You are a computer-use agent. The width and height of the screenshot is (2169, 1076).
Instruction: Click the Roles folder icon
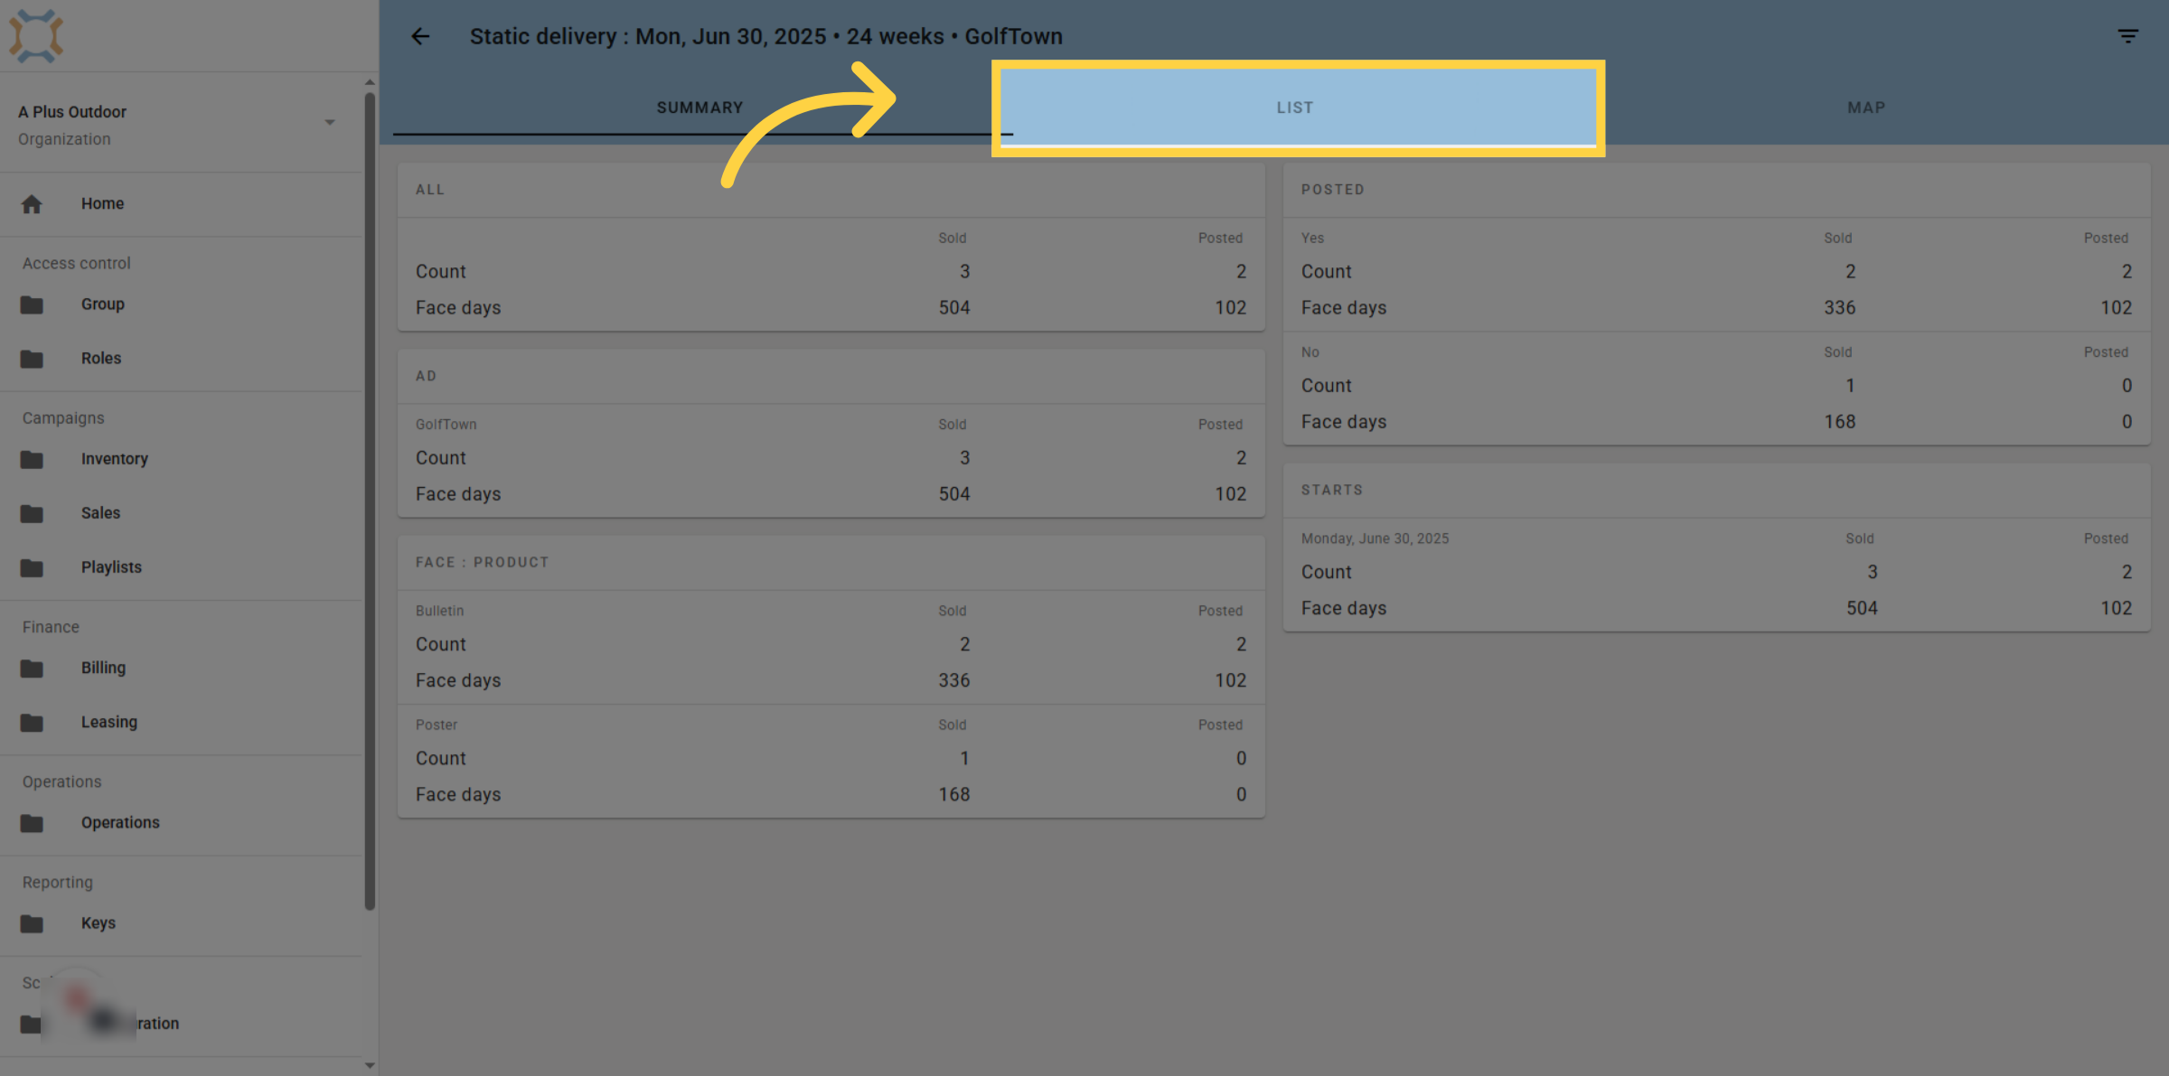[x=32, y=359]
